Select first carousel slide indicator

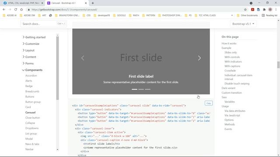[134, 89]
